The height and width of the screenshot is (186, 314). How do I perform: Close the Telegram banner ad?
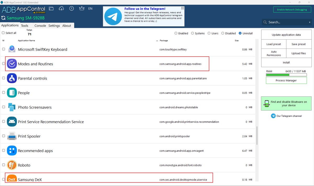[x=182, y=8]
